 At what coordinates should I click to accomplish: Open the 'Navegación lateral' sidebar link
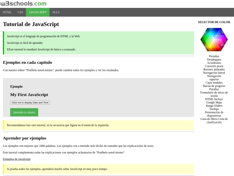pos(214,73)
